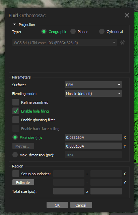Open the WGS 84 coordinate system dropdown
This screenshot has width=138, height=215.
click(65, 43)
